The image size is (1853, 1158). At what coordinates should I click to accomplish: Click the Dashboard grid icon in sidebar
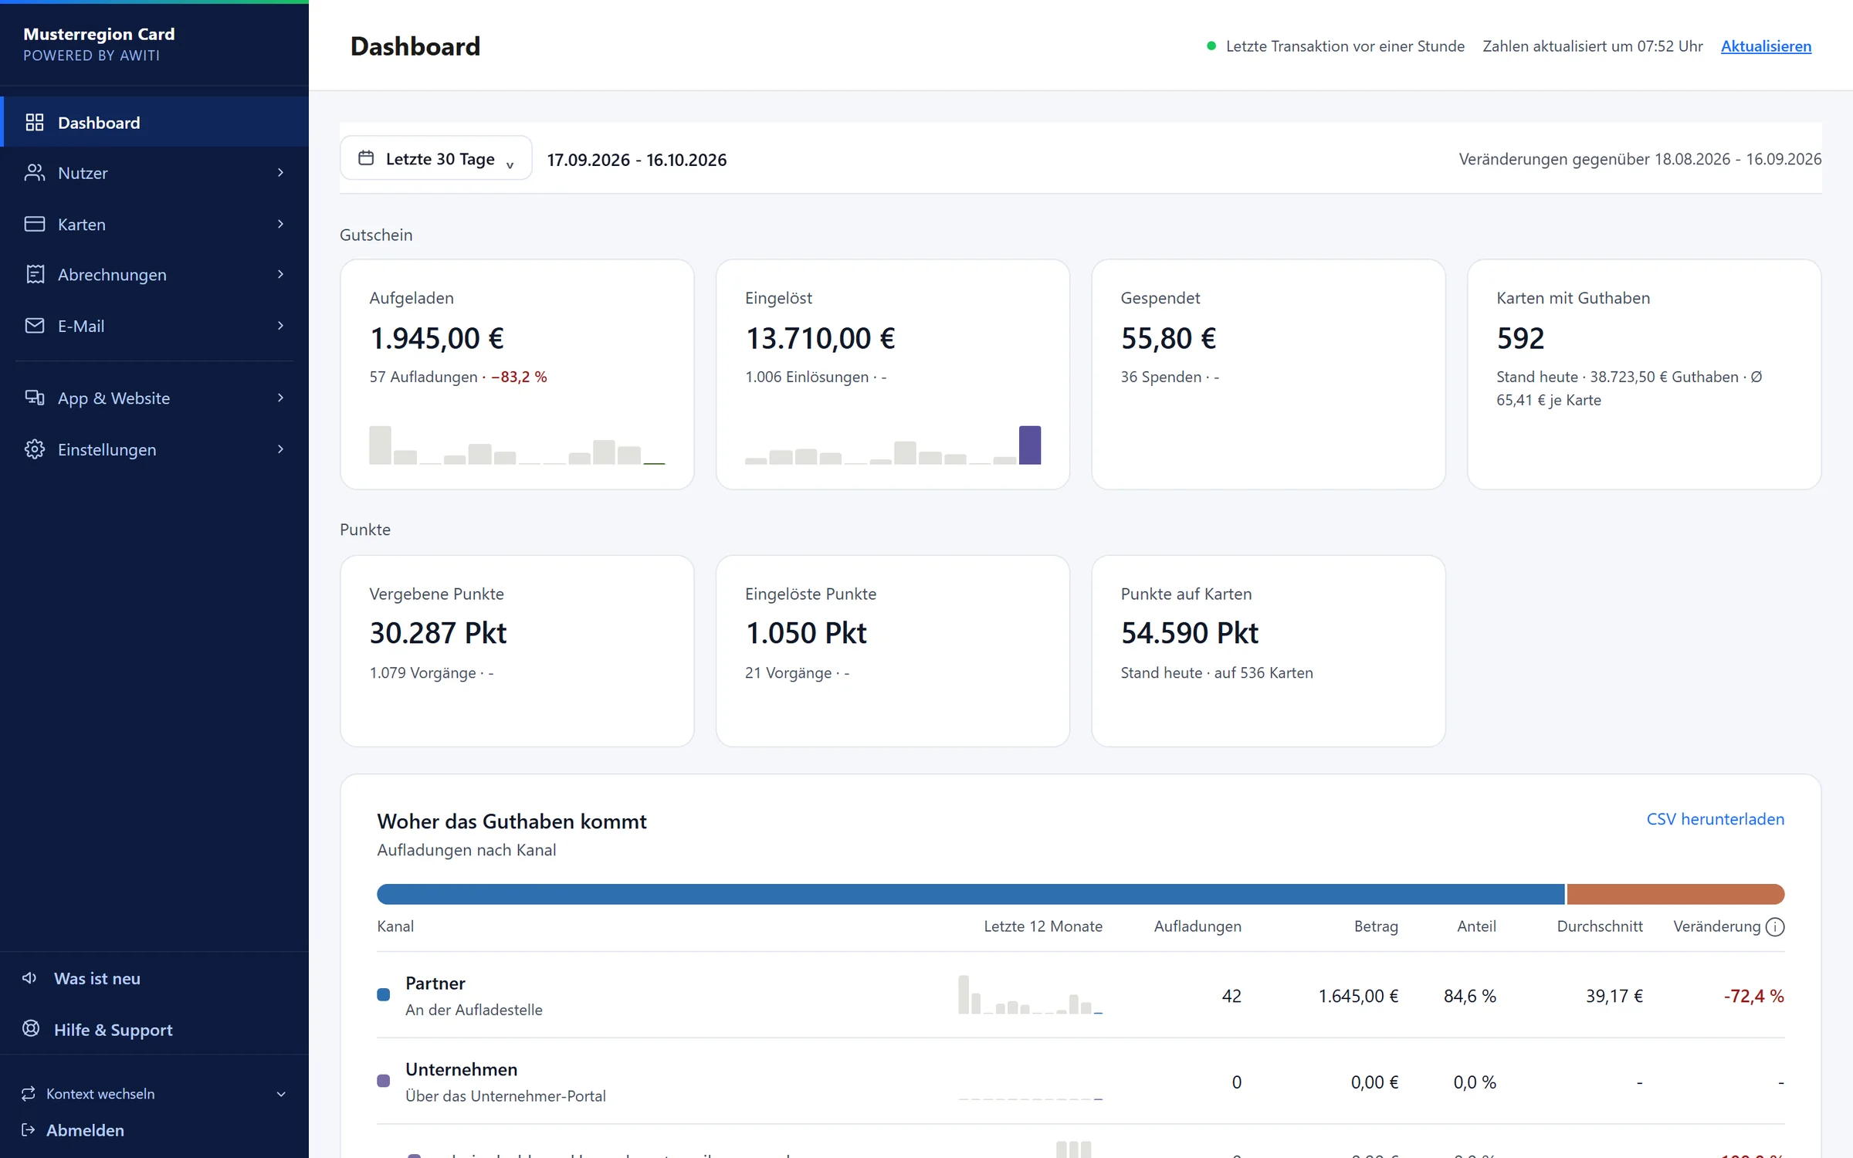click(35, 122)
